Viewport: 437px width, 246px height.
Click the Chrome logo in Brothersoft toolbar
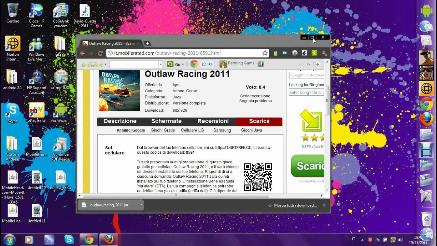(194, 64)
